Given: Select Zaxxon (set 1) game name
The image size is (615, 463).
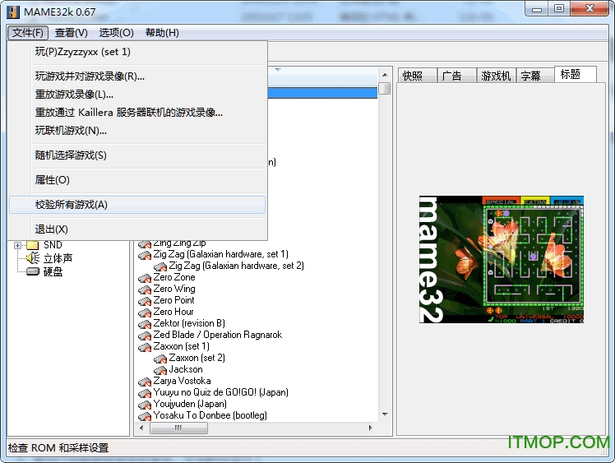Looking at the screenshot, I should 181,346.
